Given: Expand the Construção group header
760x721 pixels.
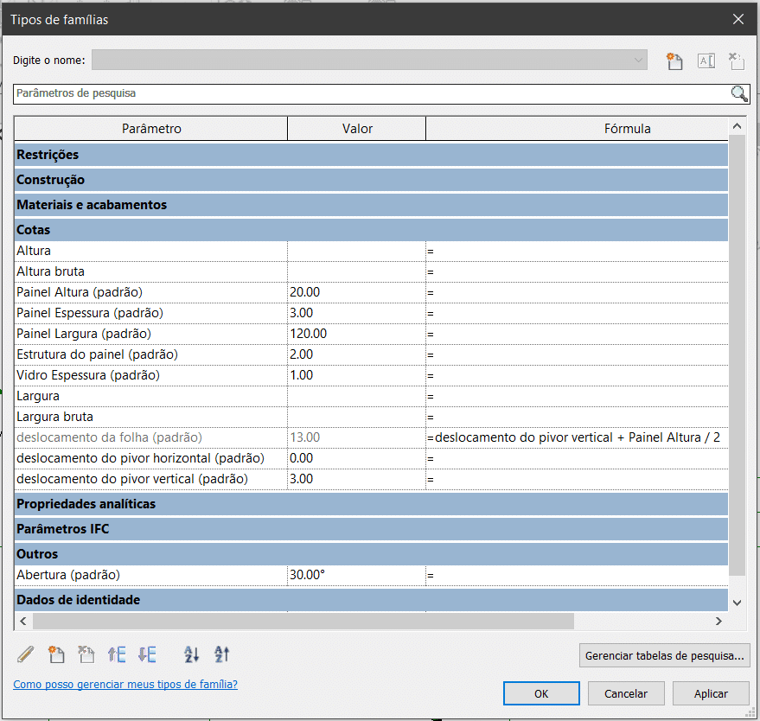Looking at the screenshot, I should point(371,180).
